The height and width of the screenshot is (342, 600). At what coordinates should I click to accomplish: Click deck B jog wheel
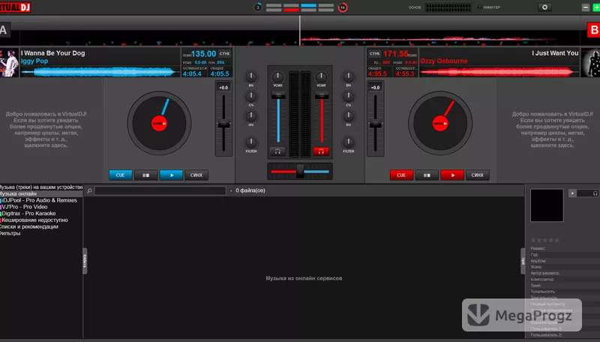point(440,123)
